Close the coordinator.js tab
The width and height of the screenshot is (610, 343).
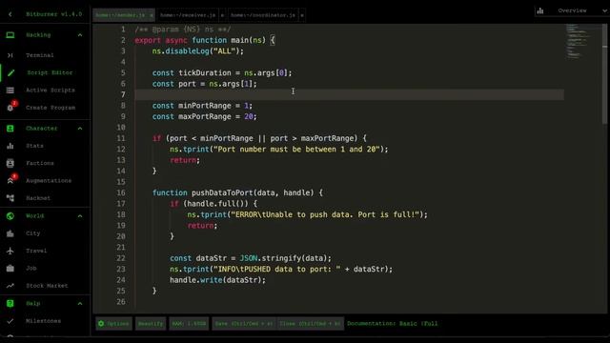click(302, 15)
